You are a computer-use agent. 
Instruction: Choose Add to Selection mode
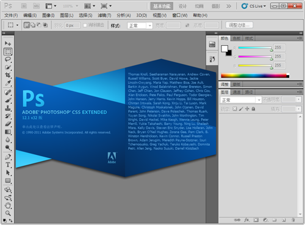(33, 25)
